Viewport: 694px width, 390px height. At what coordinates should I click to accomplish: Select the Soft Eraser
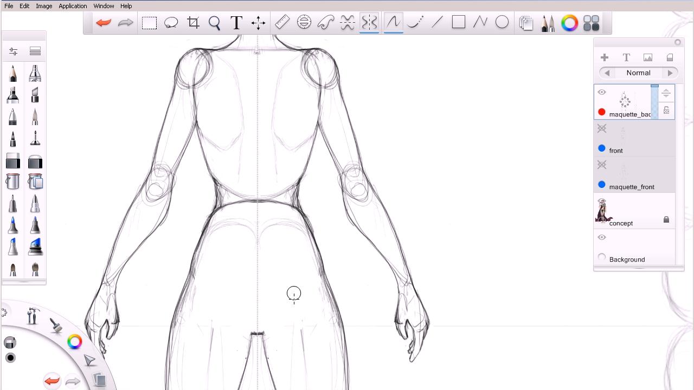[x=35, y=161]
